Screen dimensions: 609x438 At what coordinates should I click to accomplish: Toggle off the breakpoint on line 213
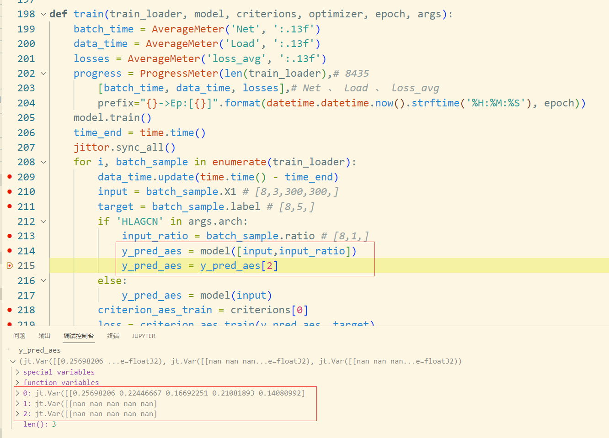pos(10,236)
